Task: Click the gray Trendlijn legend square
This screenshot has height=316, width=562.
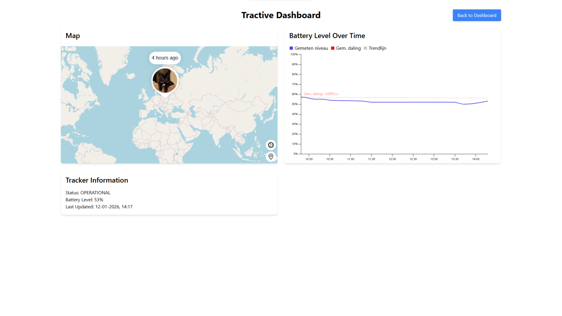Action: pos(365,48)
